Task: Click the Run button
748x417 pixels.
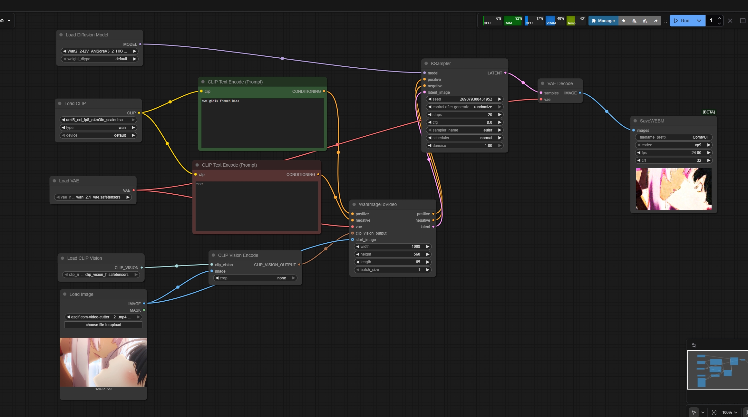Action: (682, 21)
